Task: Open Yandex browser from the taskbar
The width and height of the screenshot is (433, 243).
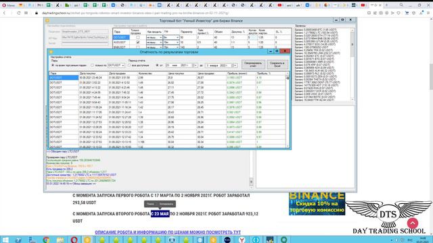Action: click(x=242, y=240)
